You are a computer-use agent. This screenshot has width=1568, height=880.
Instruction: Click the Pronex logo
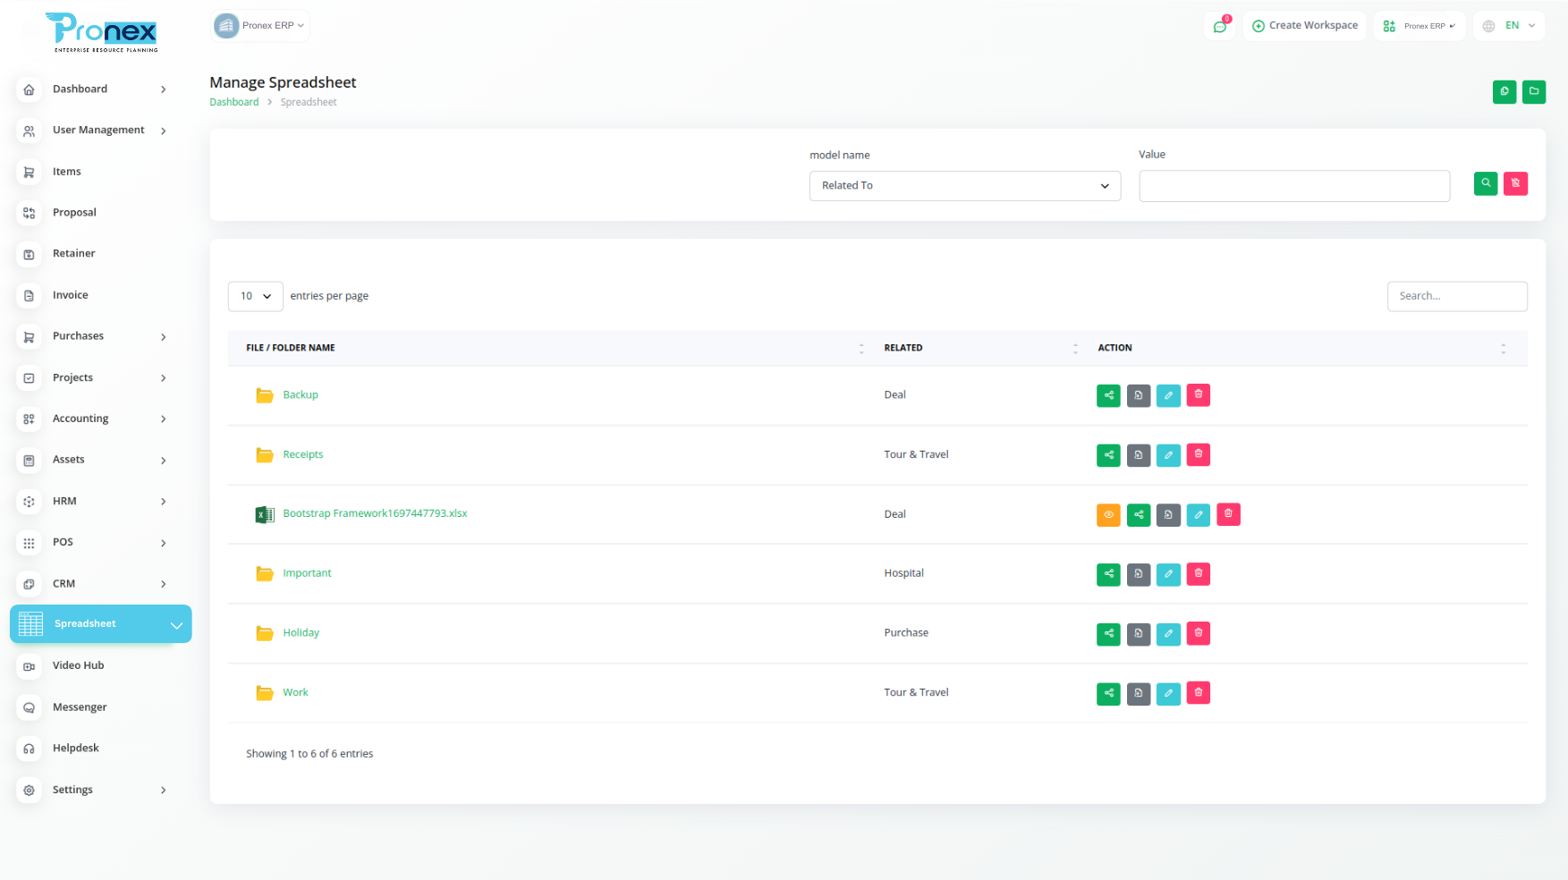point(101,32)
